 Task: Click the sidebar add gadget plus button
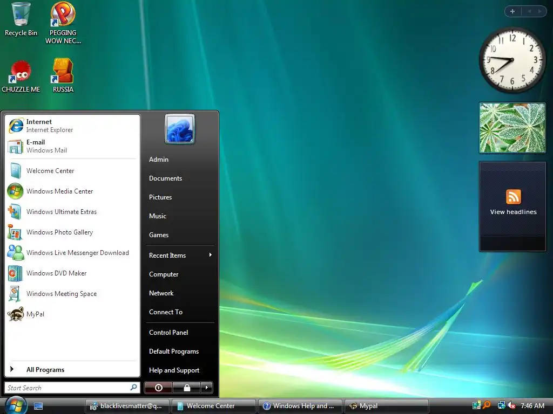[x=512, y=11]
